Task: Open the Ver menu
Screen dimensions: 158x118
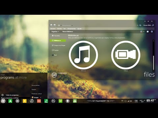Action: click(65, 29)
